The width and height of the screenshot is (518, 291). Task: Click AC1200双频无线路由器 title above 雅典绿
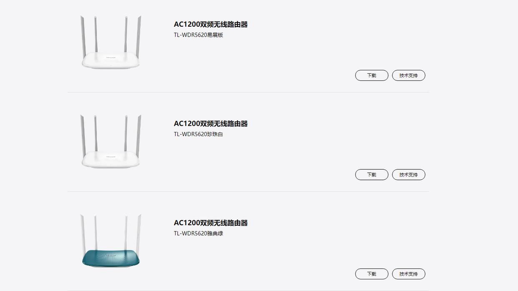(x=211, y=223)
